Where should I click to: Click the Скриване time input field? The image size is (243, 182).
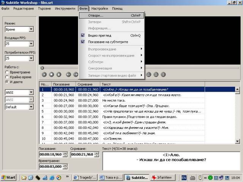82,154
